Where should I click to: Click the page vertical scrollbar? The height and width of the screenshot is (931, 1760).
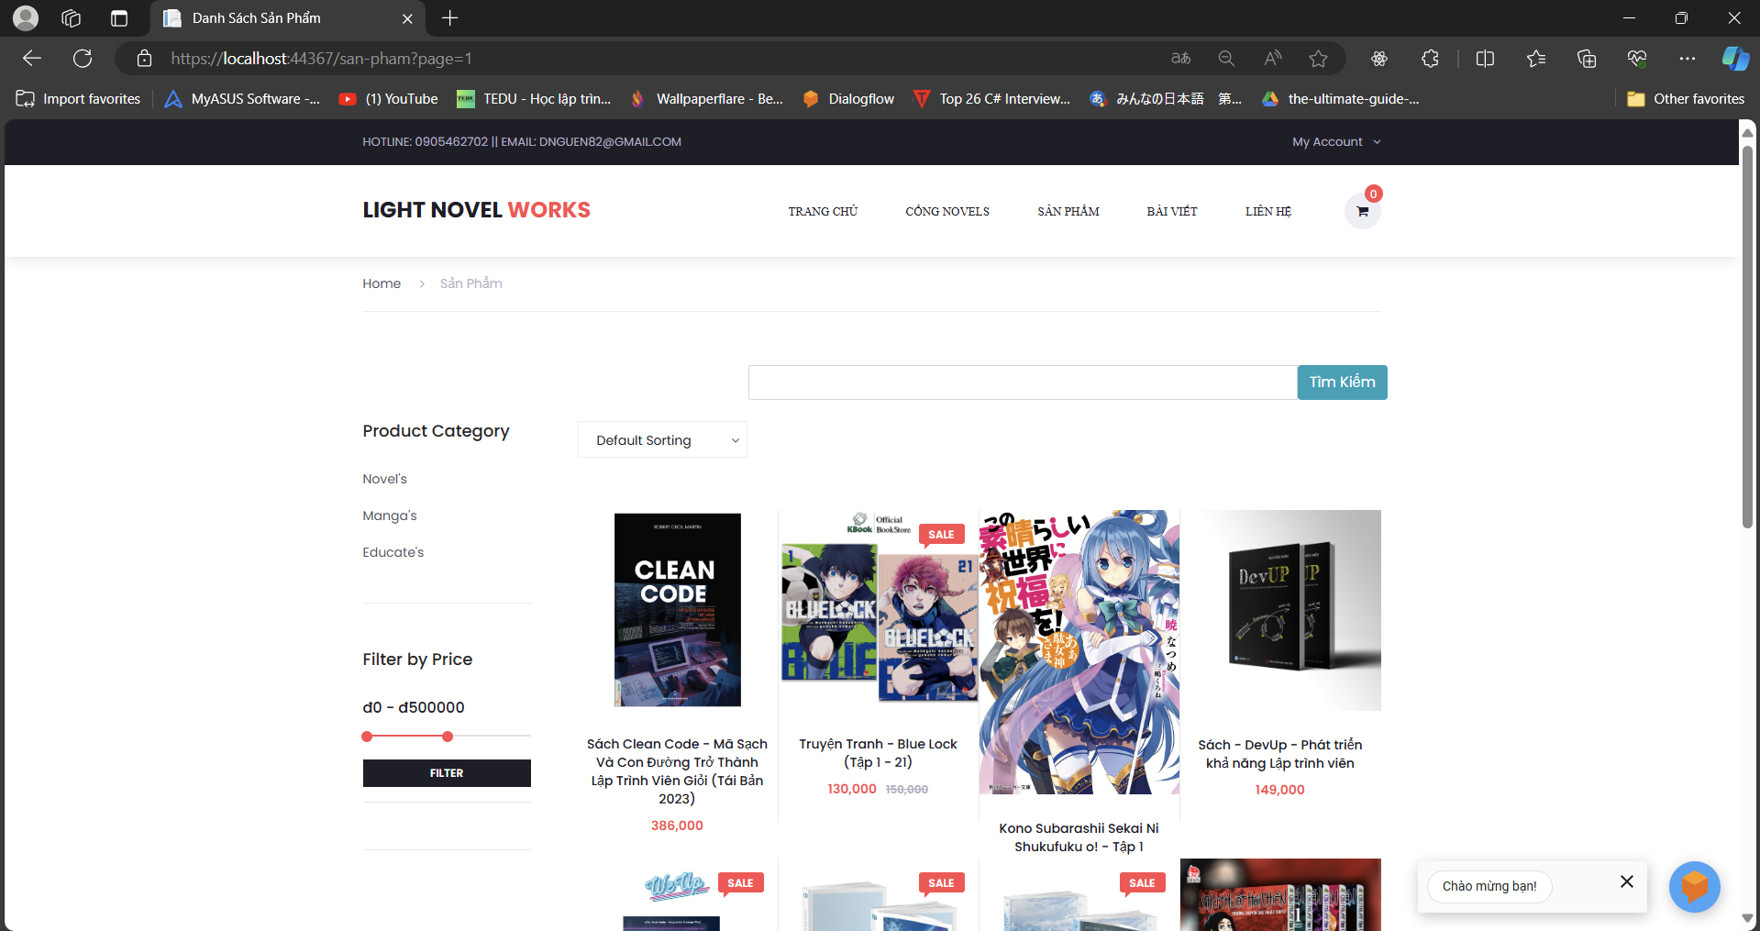1747,337
